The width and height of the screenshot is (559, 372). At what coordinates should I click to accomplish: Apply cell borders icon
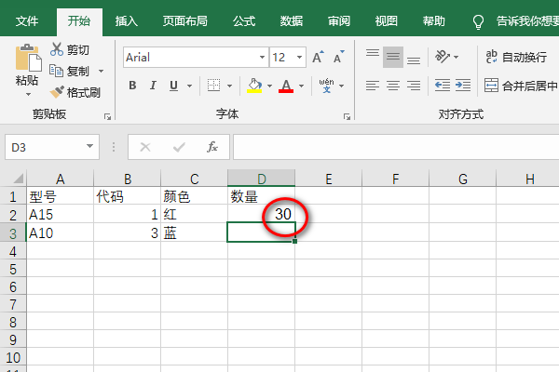pyautogui.click(x=213, y=86)
